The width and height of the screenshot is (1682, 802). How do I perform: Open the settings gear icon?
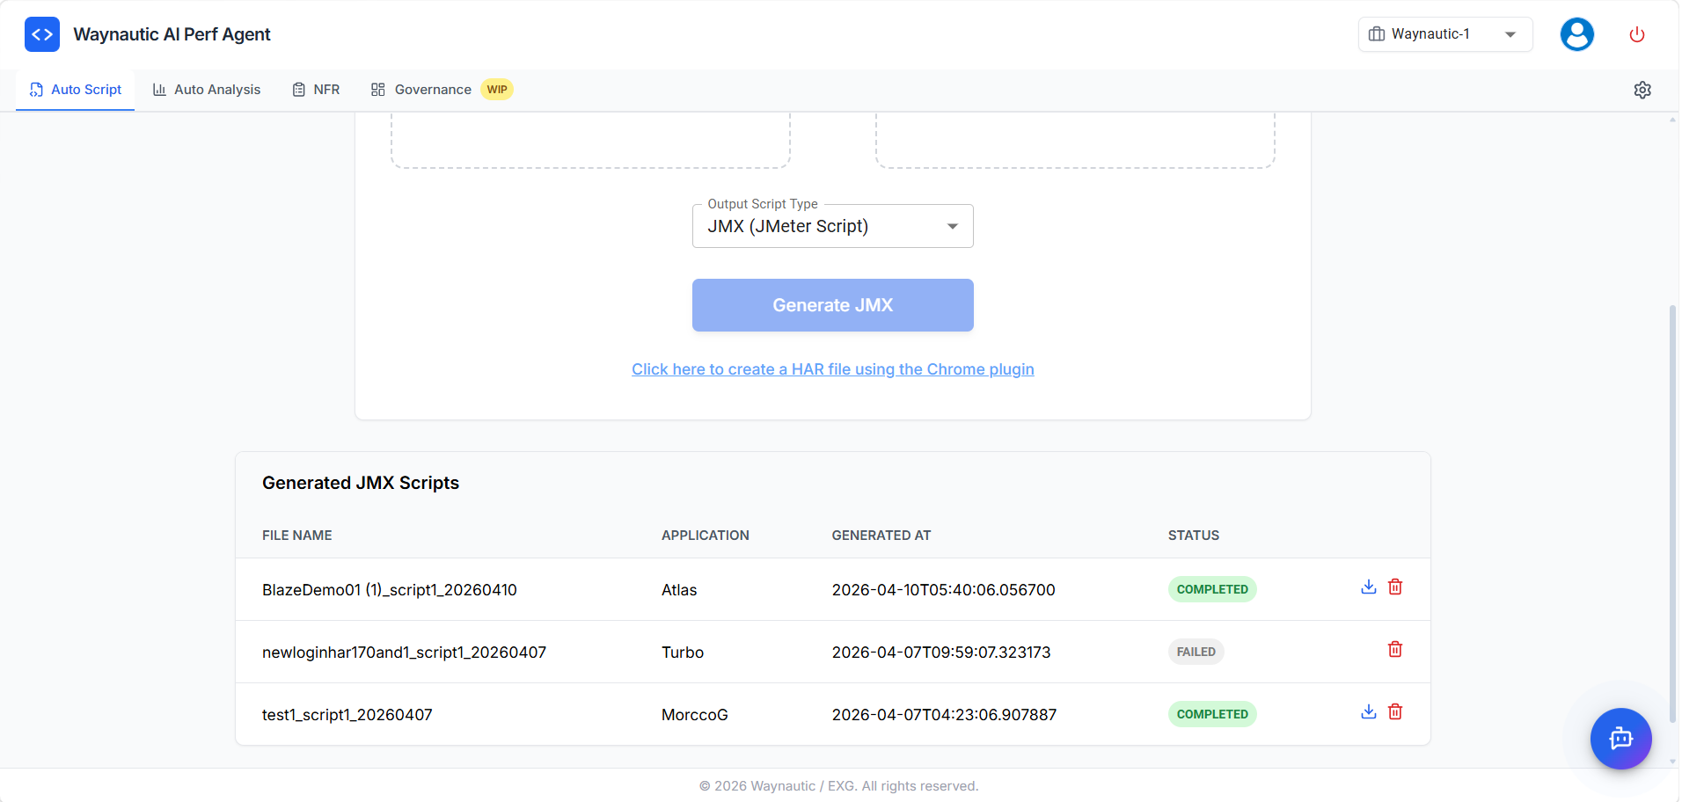(x=1643, y=90)
